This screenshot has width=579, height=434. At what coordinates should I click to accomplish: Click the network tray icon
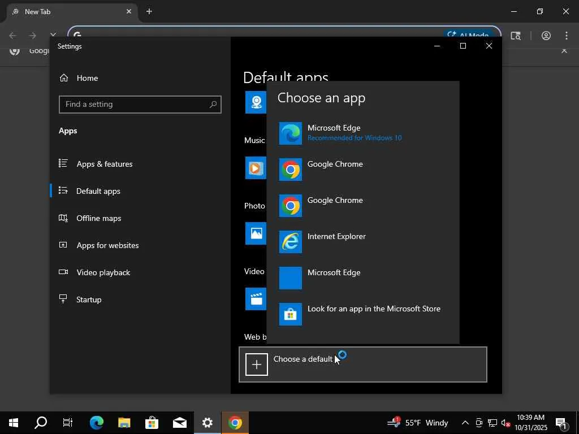(x=492, y=423)
